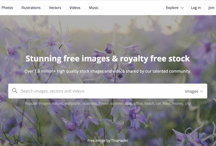Open the beach popular tag
Image resolution: width=216 pixels, height=146 pixels.
(x=149, y=103)
